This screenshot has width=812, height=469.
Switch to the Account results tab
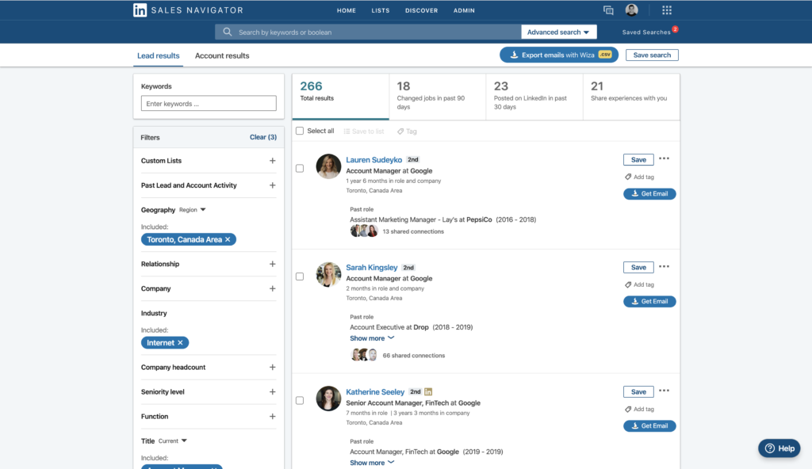222,56
